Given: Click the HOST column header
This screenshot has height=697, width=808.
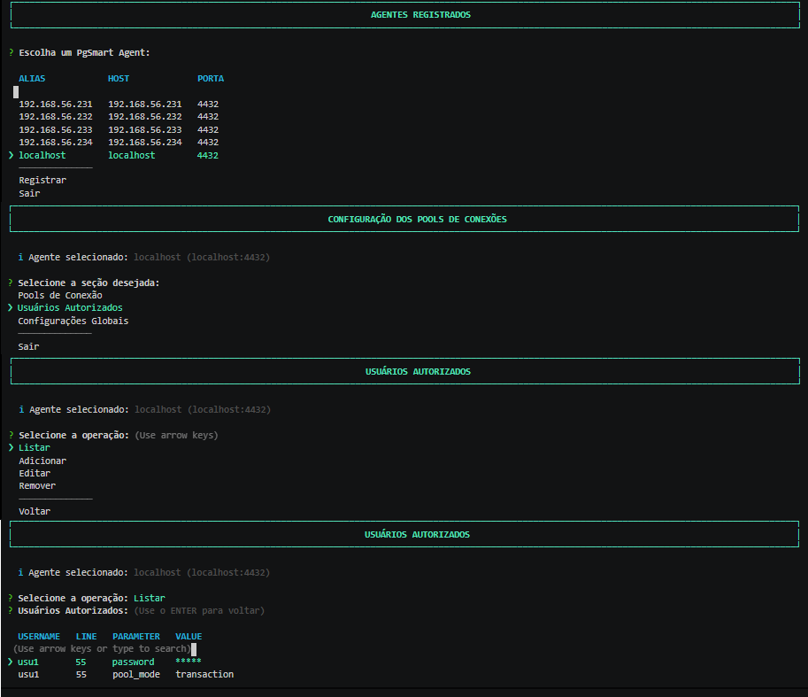Looking at the screenshot, I should tap(119, 78).
